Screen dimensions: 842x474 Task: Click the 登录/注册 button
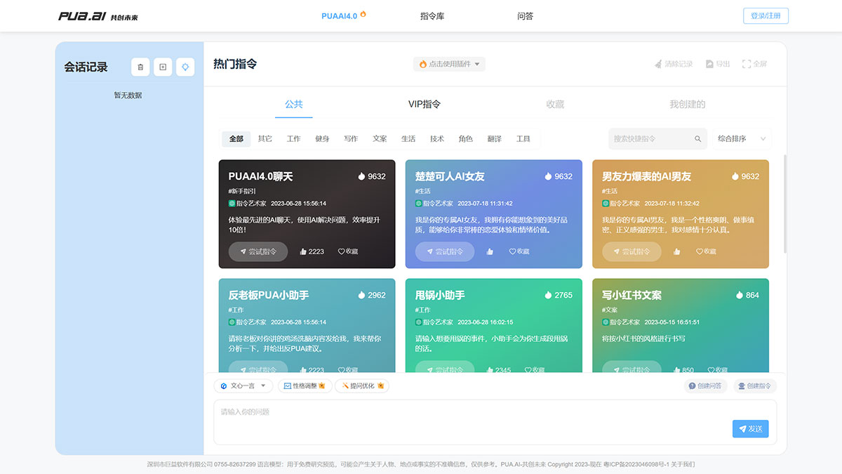click(766, 15)
